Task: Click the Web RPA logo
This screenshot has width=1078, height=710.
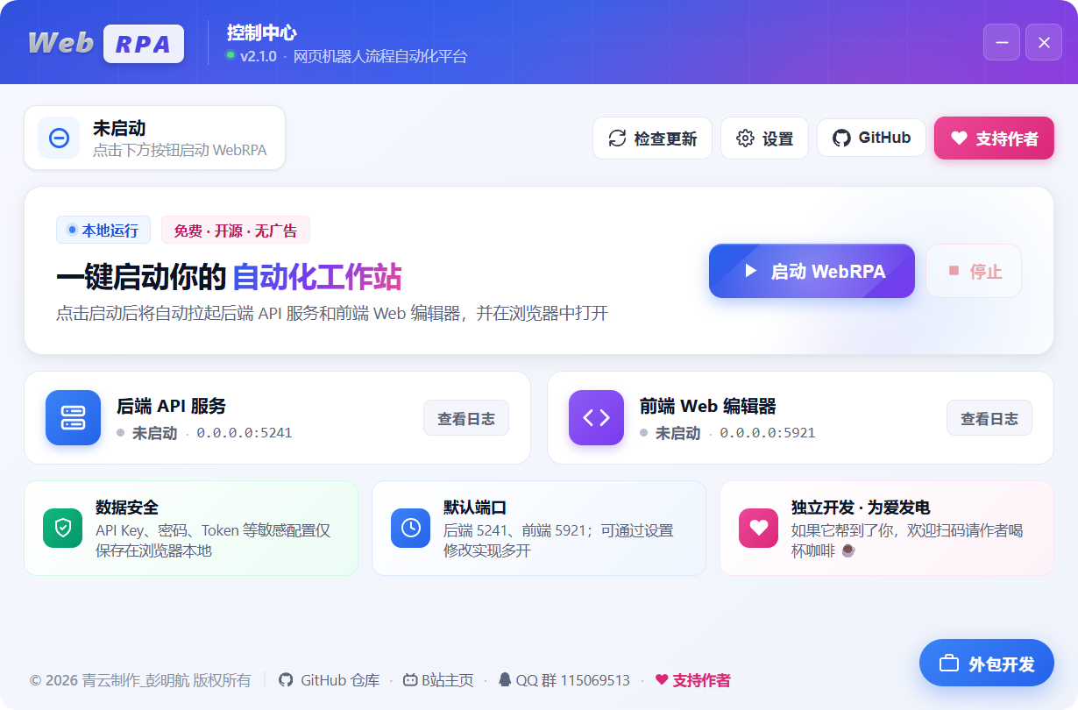Action: (x=106, y=43)
